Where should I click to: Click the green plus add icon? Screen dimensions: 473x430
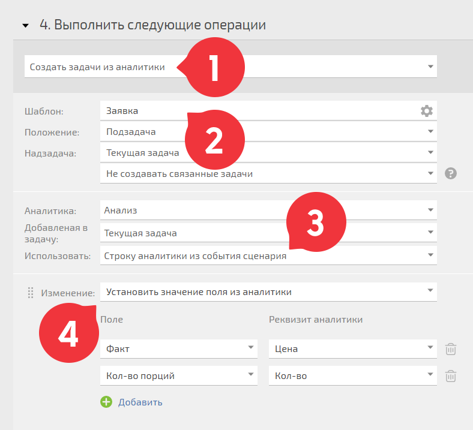[x=106, y=402]
